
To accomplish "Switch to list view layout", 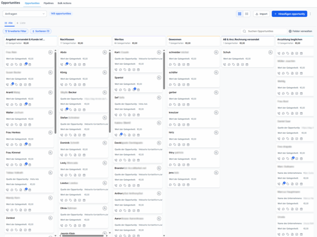I will pos(247,14).
